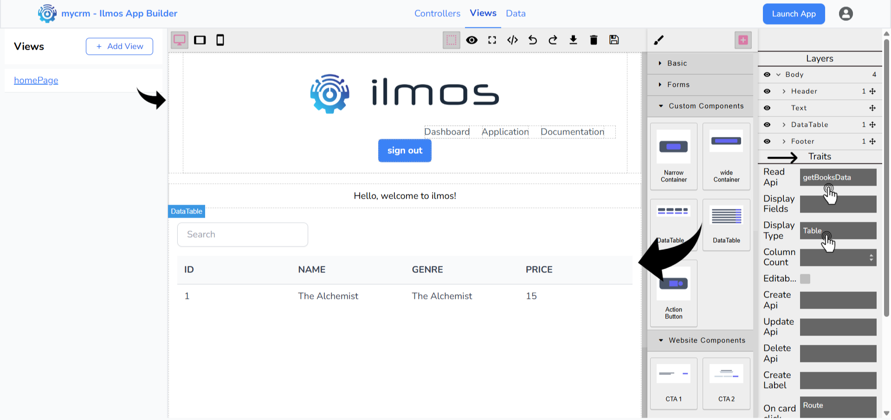Select the right DataTable block with lines icon
The image size is (891, 420).
pyautogui.click(x=726, y=225)
